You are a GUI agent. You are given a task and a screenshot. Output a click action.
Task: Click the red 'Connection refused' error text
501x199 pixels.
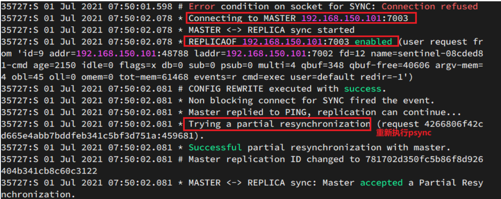click(x=430, y=6)
